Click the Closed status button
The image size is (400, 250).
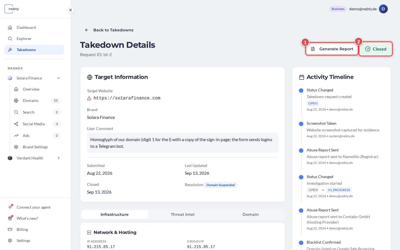[x=376, y=49]
